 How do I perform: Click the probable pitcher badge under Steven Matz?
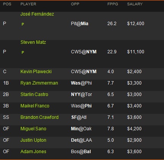pos(23,52)
